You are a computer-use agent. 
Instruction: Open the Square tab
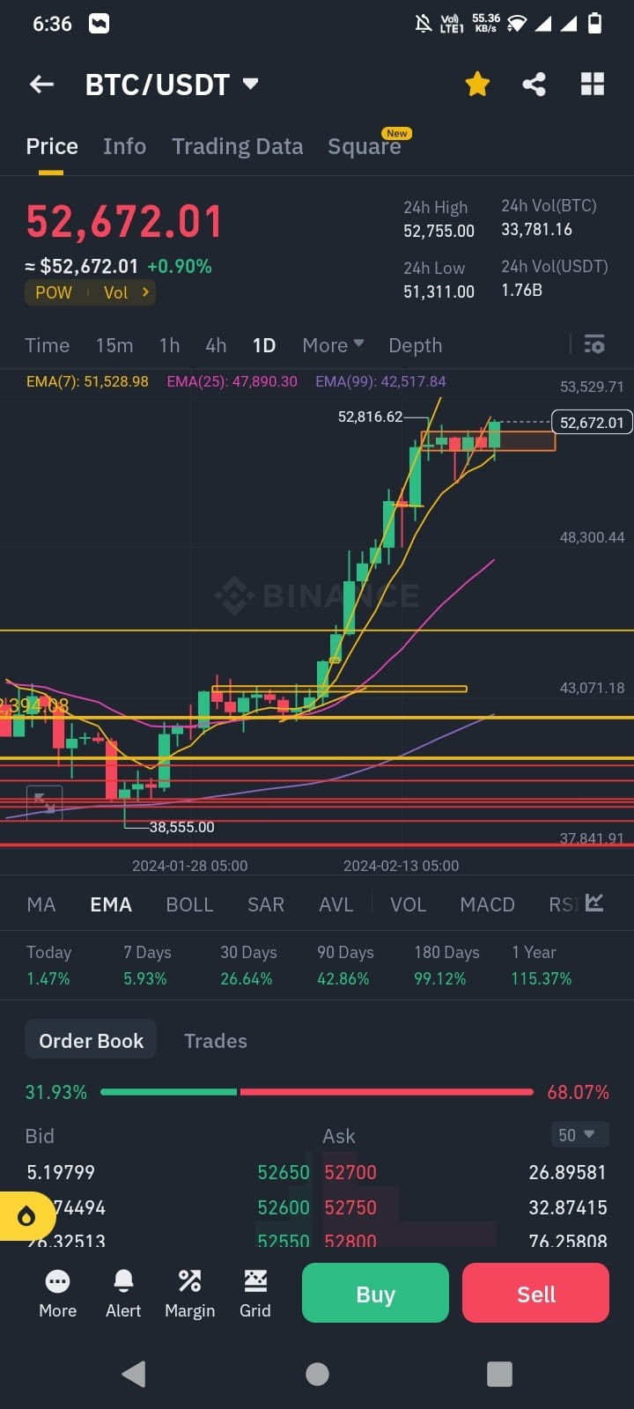click(364, 146)
